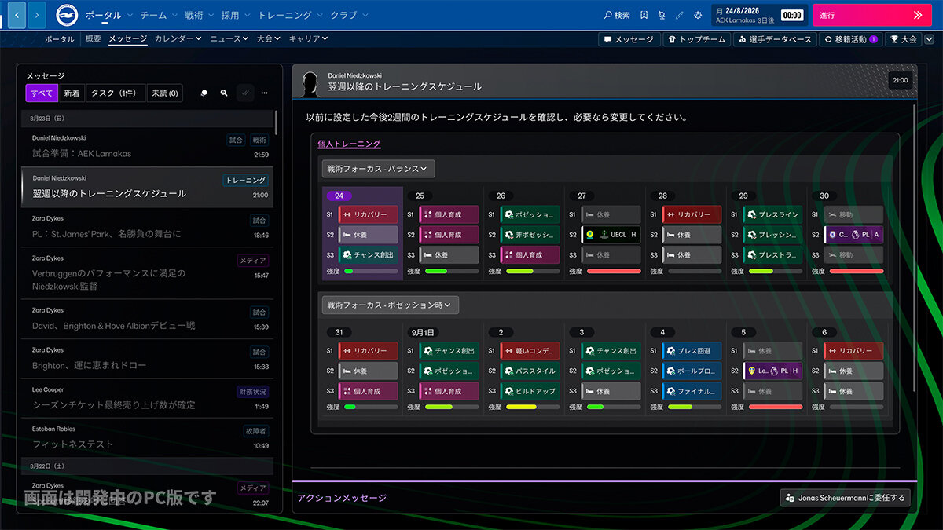Viewport: 943px width, 530px height.
Task: Click the トップチーム shortcut button
Action: tap(695, 39)
